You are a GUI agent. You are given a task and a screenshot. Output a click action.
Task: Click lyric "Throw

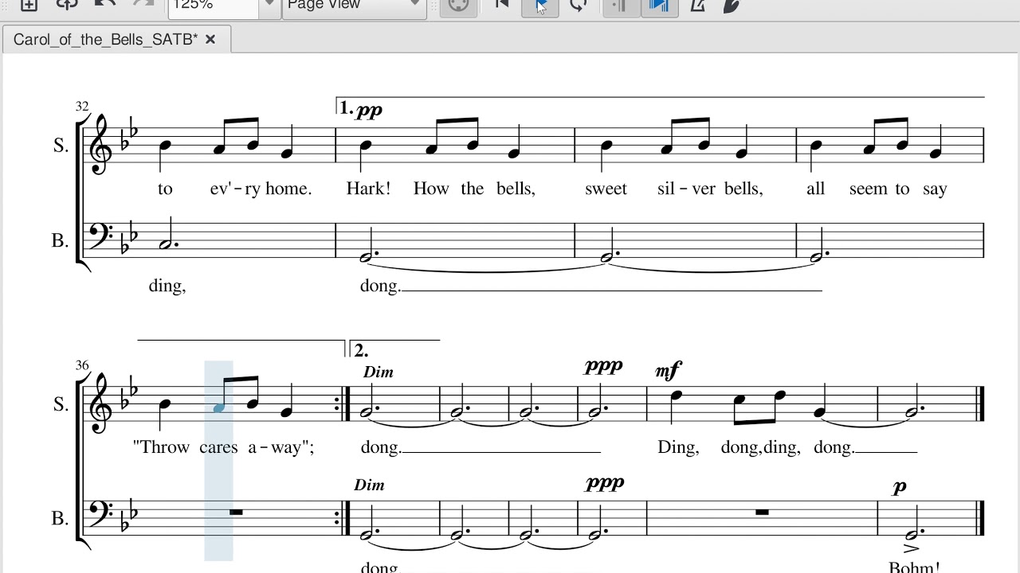coord(162,447)
